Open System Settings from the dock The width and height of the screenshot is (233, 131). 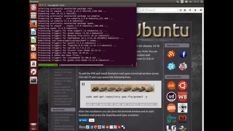(x=33, y=72)
